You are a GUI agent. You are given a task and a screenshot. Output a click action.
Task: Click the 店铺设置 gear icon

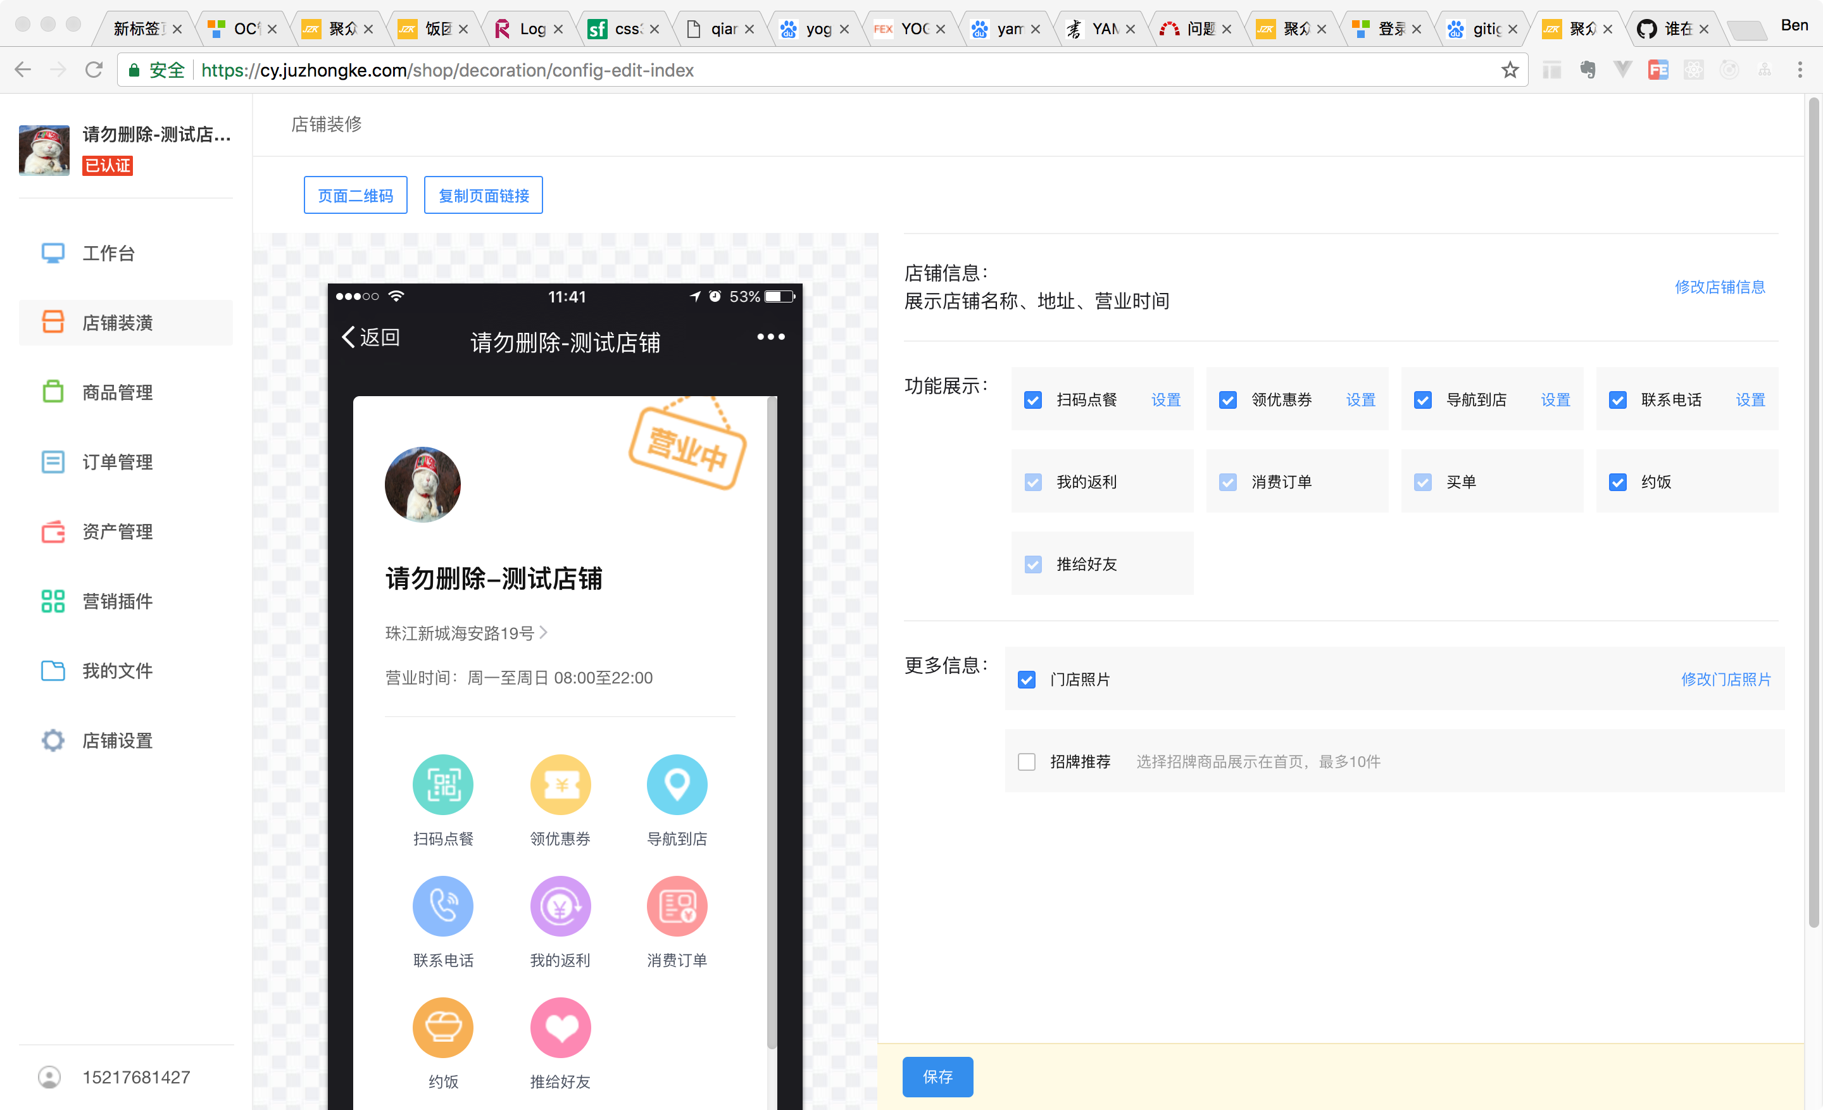coord(53,740)
